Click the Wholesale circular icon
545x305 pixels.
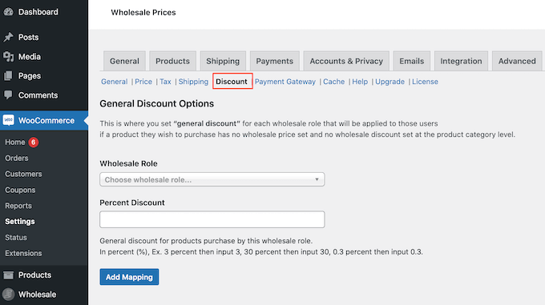(x=8, y=295)
